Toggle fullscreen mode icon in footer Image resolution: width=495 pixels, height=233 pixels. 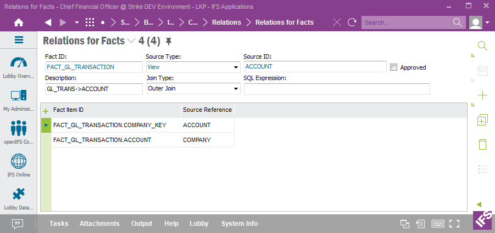pyautogui.click(x=454, y=224)
